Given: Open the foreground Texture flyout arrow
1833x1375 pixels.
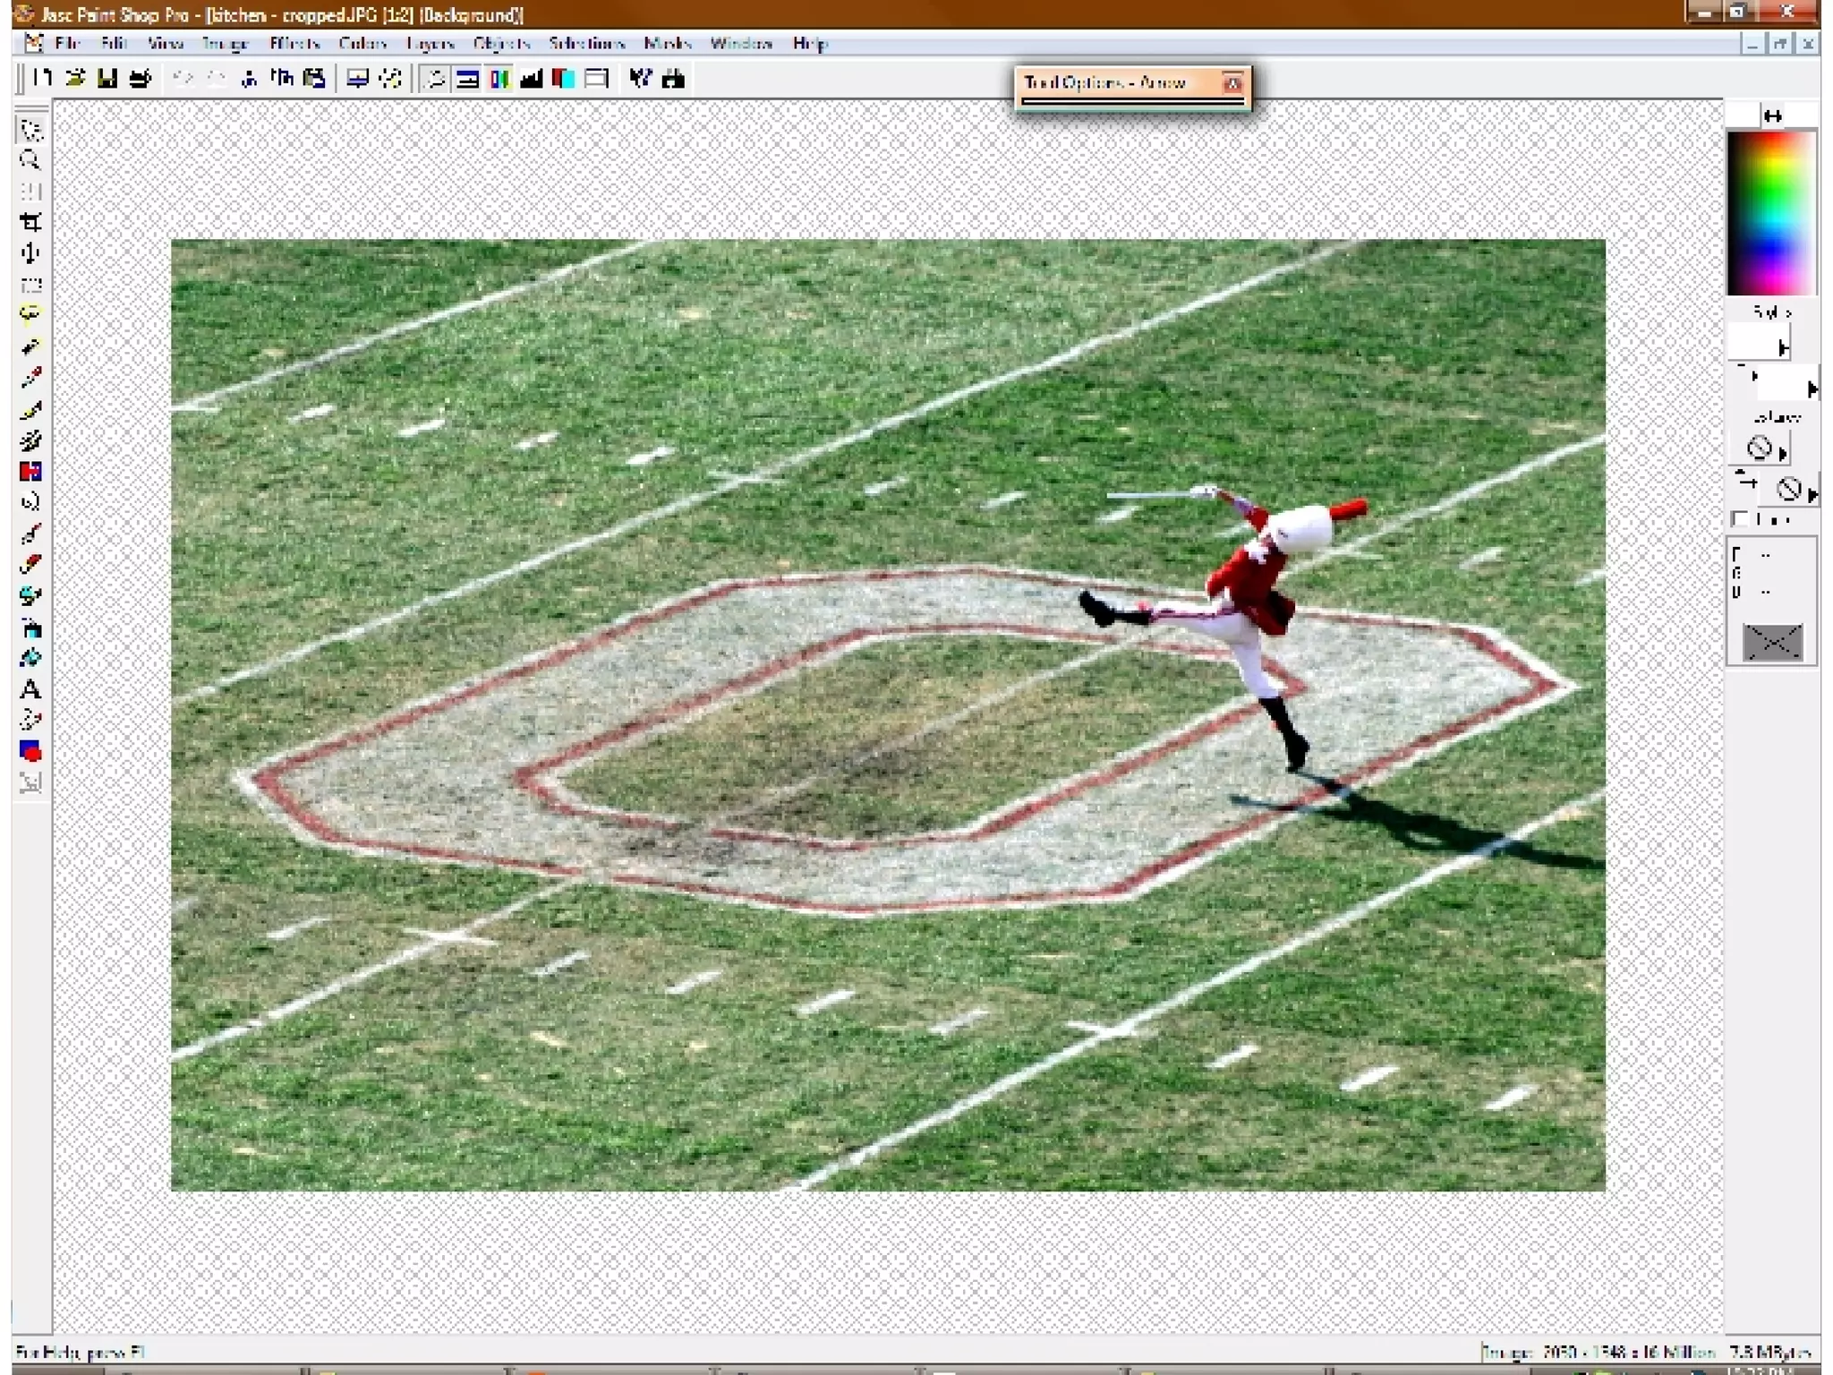Looking at the screenshot, I should click(1782, 453).
